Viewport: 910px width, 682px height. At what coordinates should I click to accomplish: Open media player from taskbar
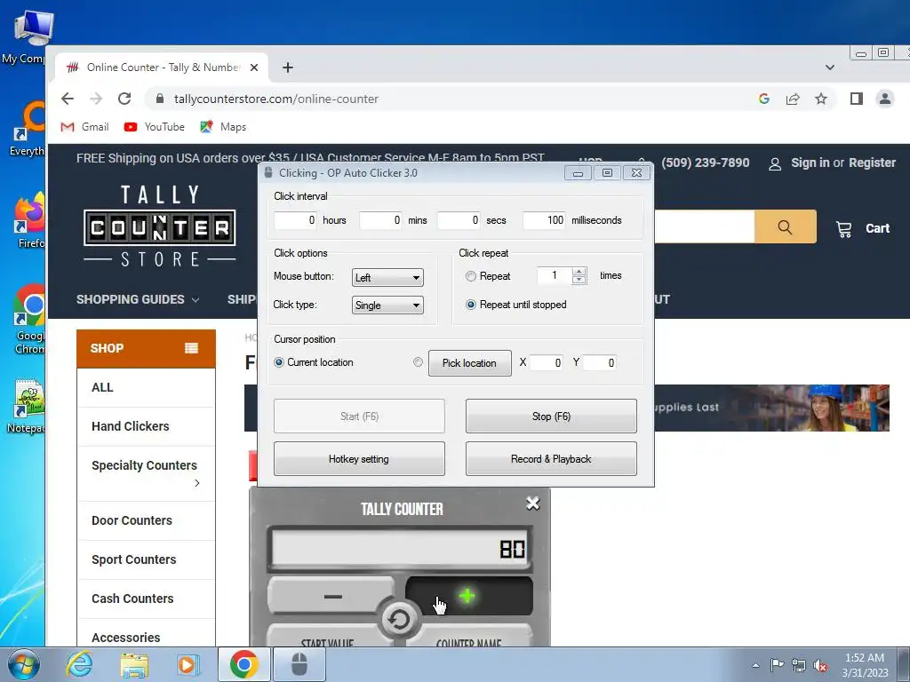(x=188, y=664)
